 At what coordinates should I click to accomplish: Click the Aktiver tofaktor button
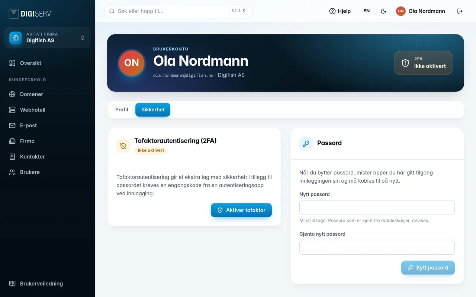coord(241,210)
